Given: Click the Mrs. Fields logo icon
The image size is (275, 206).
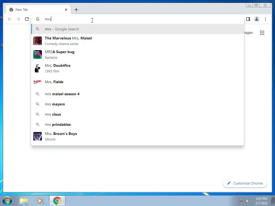Looking at the screenshot, I should click(x=38, y=82).
